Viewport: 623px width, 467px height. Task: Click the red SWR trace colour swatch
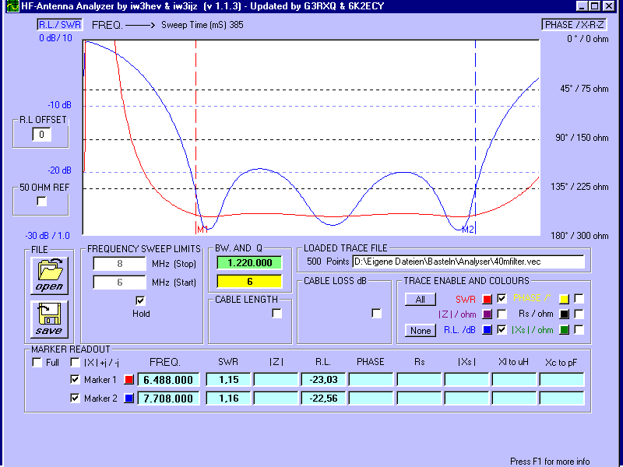(487, 299)
